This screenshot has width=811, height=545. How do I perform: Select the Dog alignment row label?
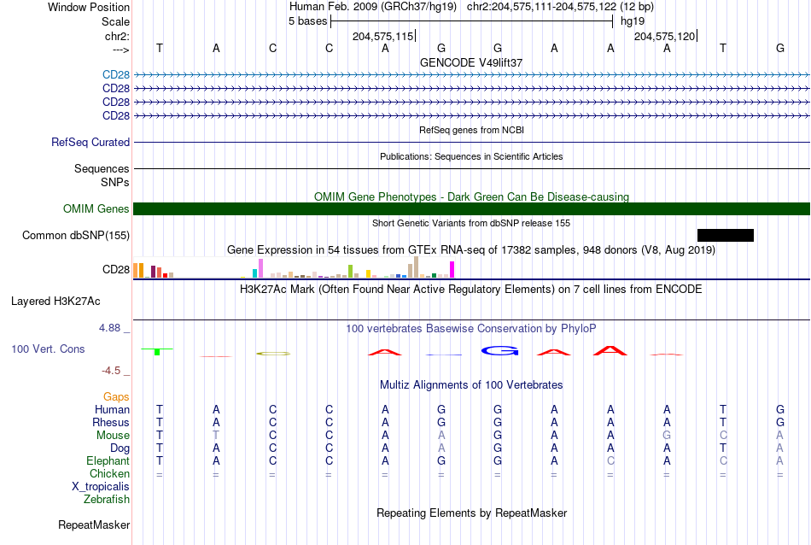pyautogui.click(x=120, y=448)
